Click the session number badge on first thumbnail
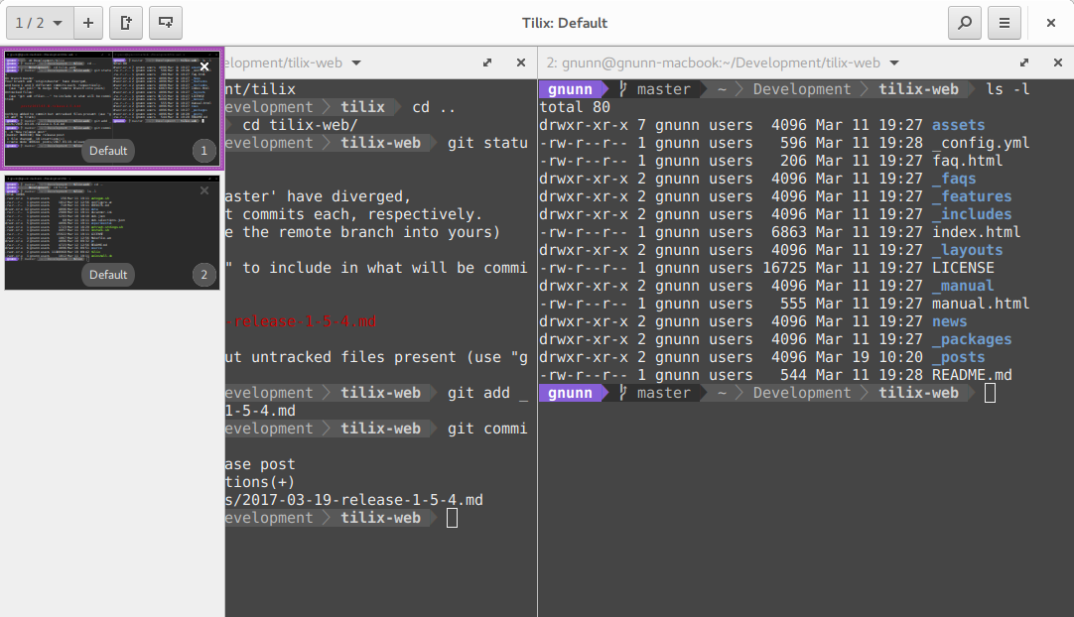Image resolution: width=1074 pixels, height=617 pixels. click(x=203, y=151)
